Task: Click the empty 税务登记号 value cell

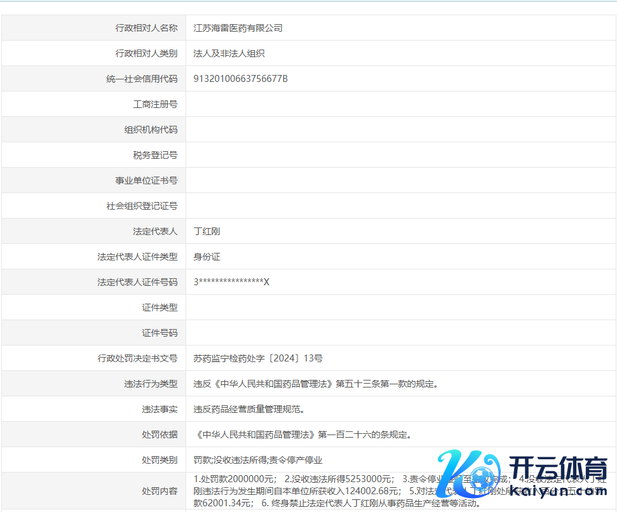Action: click(400, 155)
